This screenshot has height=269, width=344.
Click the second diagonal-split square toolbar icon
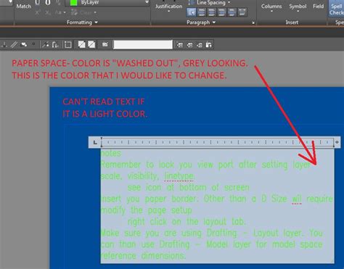[x=91, y=44]
